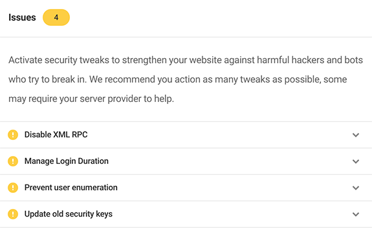Click the description line starting with Activate security tweaks

pyautogui.click(x=186, y=60)
